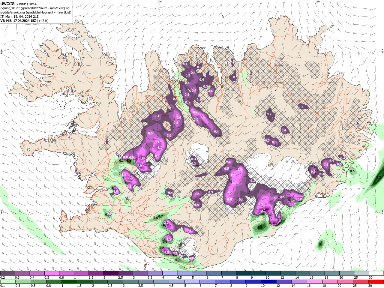Click the 'VT: Mið. 17.04.2024 15Z (+42 h)' line
The height and width of the screenshot is (288, 384).
[x=24, y=21]
